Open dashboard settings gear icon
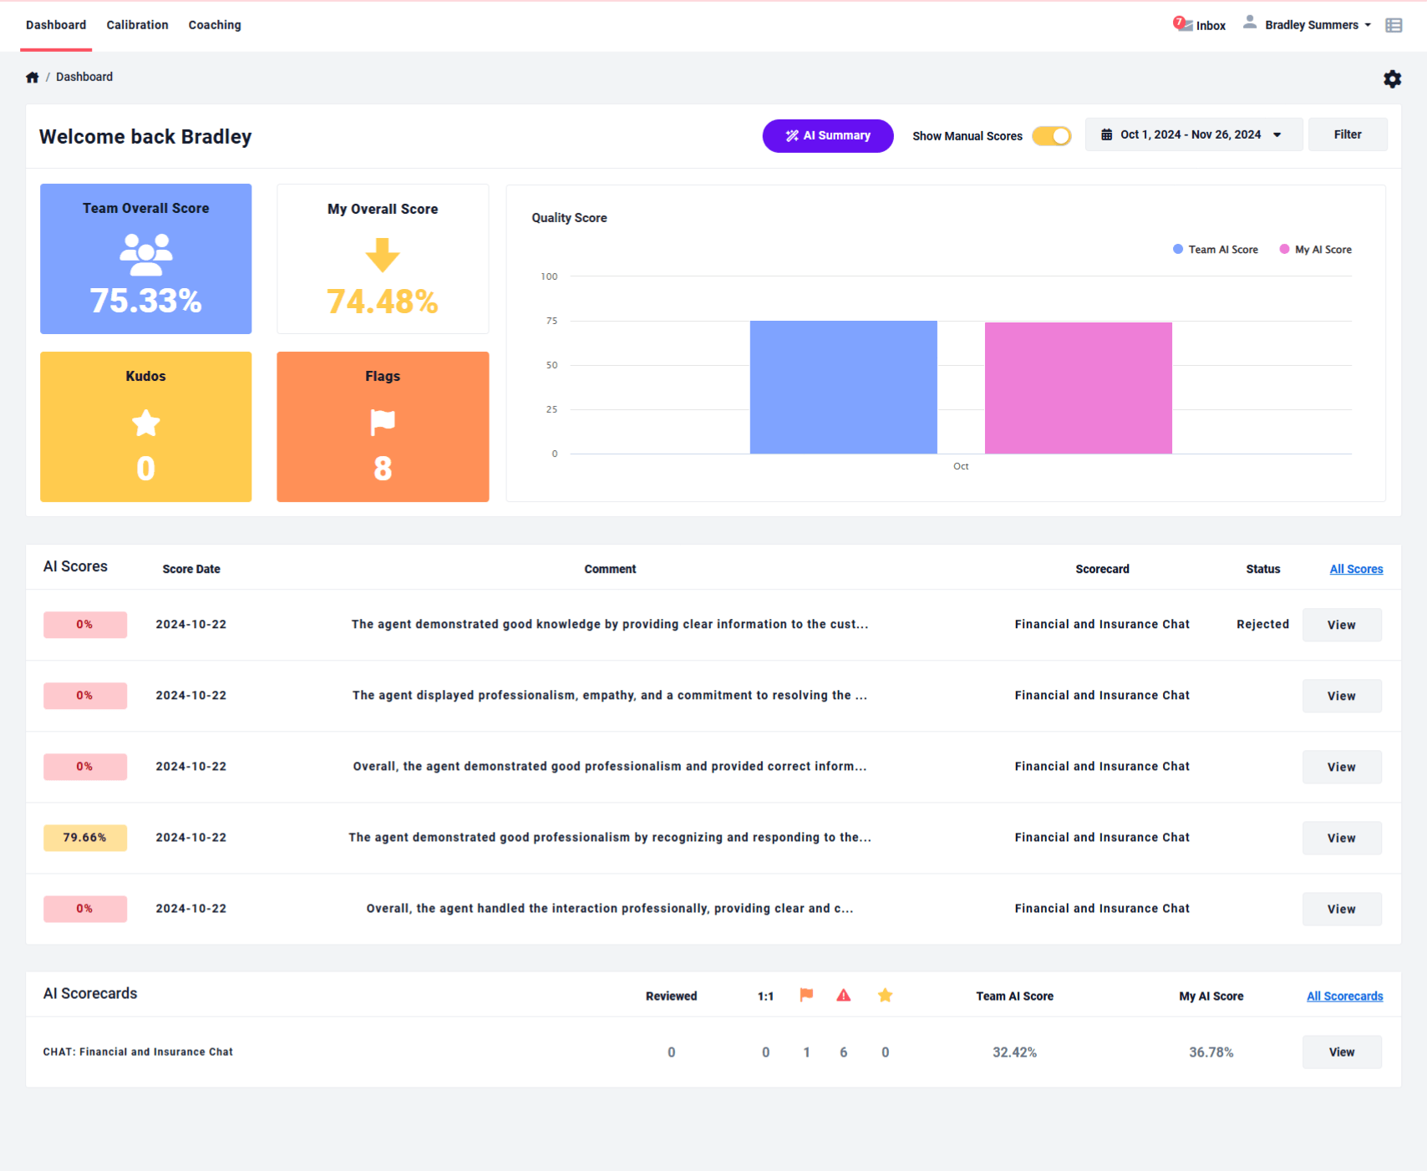The width and height of the screenshot is (1427, 1171). pos(1392,79)
